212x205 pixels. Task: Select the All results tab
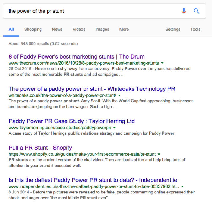11,29
